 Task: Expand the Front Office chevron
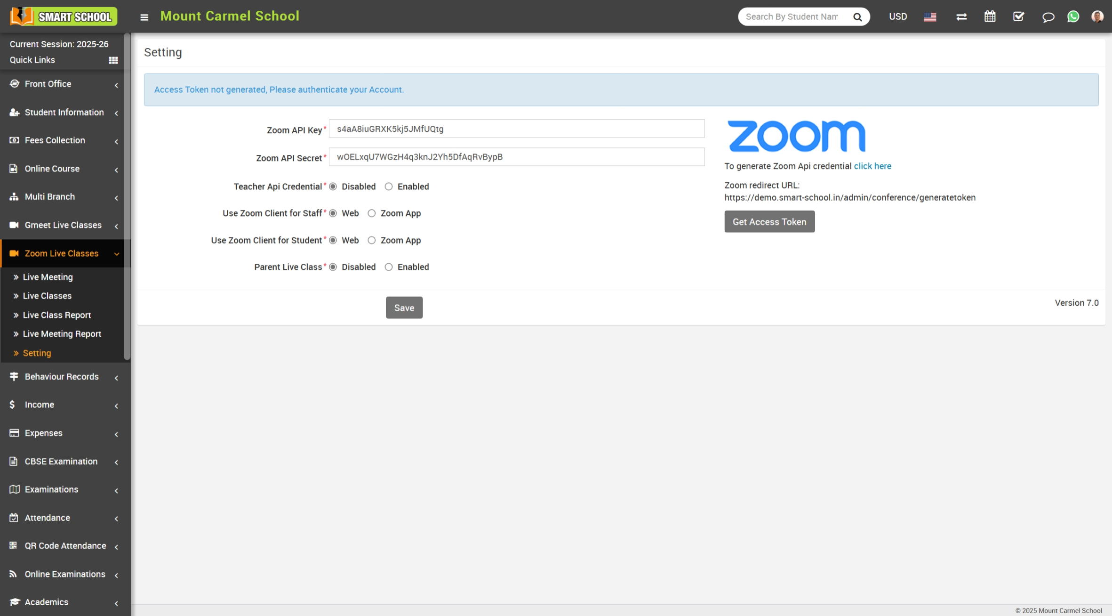(x=116, y=85)
